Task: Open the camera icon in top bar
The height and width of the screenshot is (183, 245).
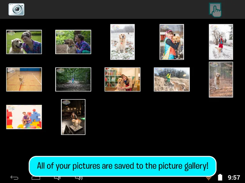Action: (x=16, y=9)
